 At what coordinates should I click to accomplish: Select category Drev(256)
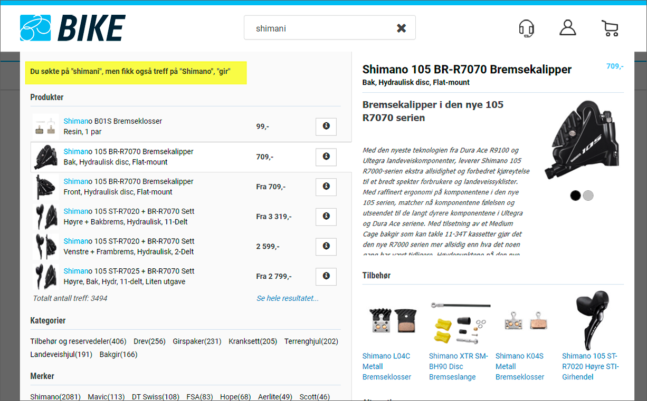tap(149, 341)
